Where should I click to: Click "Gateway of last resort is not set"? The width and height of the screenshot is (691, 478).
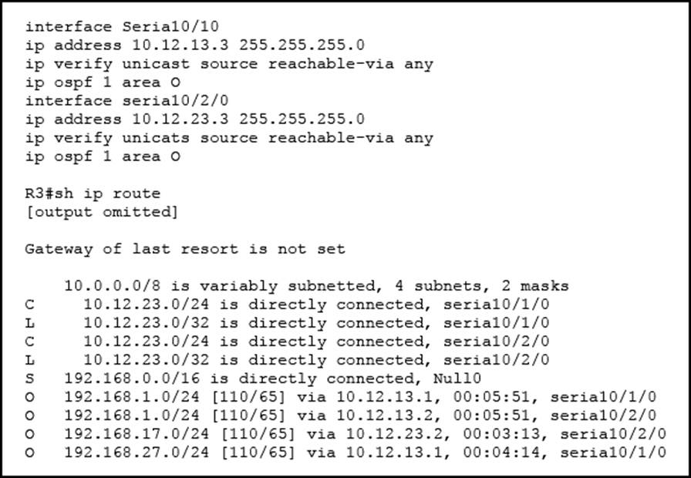tap(185, 249)
